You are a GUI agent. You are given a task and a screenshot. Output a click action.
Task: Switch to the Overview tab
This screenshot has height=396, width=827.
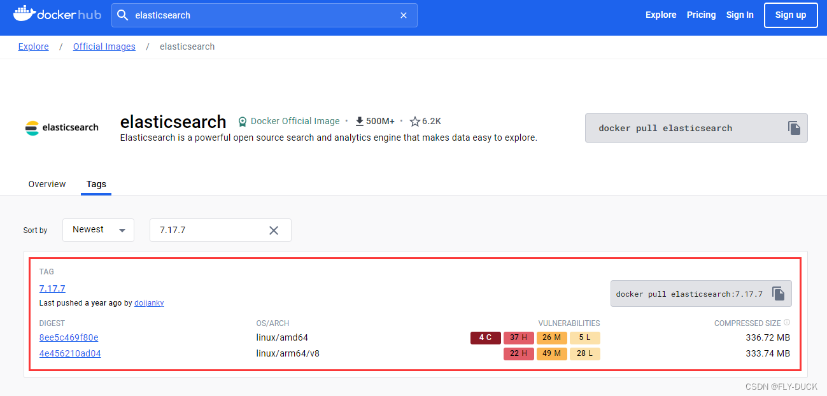click(47, 184)
